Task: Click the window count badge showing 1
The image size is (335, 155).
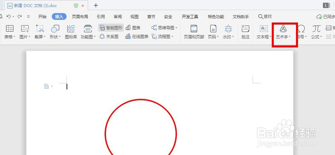Action: pyautogui.click(x=326, y=6)
